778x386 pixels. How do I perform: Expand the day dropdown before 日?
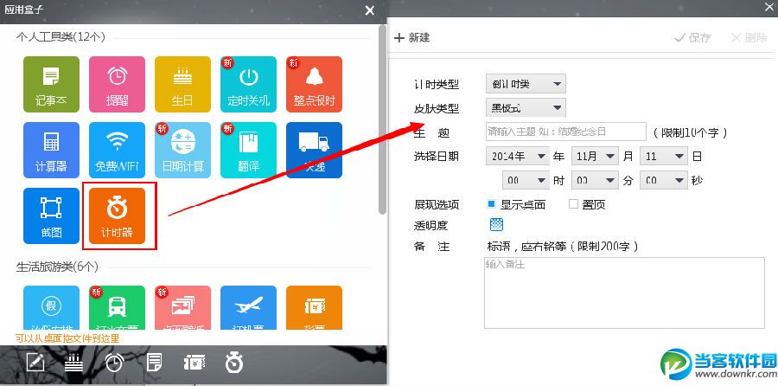pyautogui.click(x=663, y=156)
